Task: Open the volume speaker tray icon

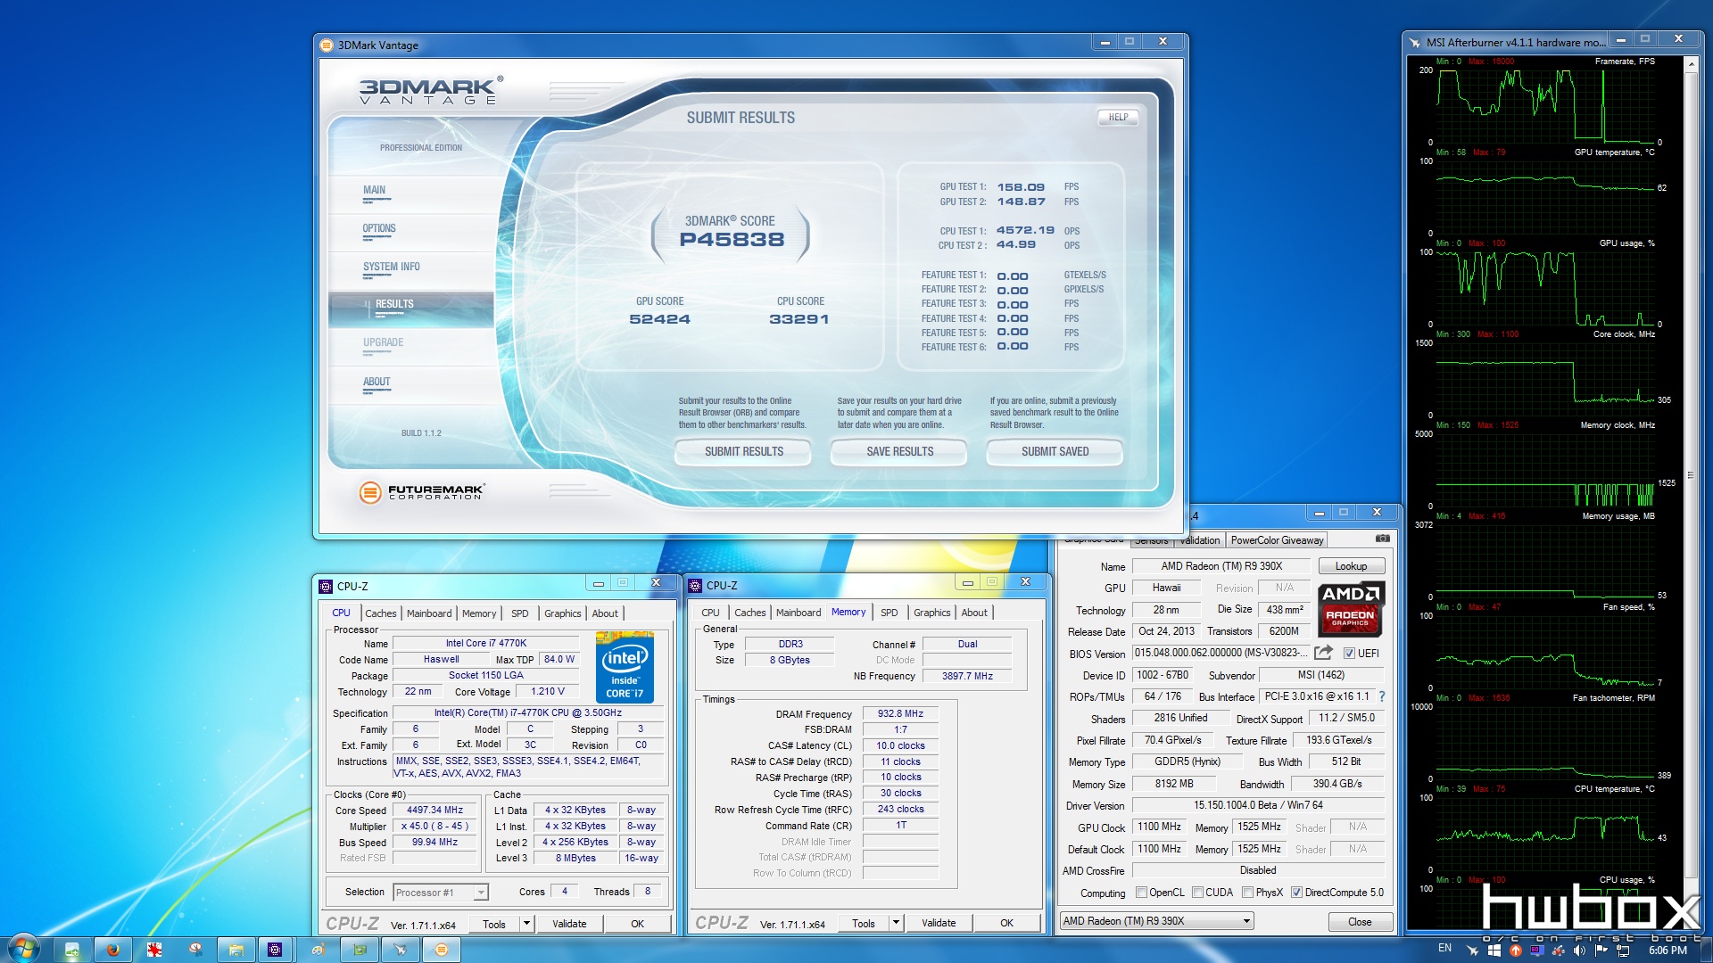Action: (1581, 951)
